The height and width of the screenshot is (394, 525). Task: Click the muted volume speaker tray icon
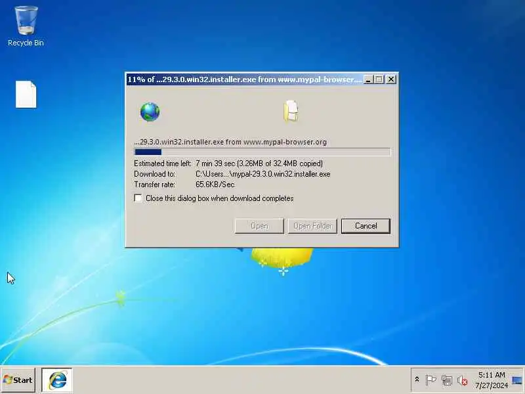point(462,381)
